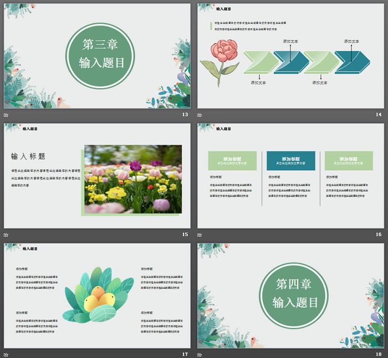
Task: Click the animation star icon under slide 16
Action: pos(200,235)
